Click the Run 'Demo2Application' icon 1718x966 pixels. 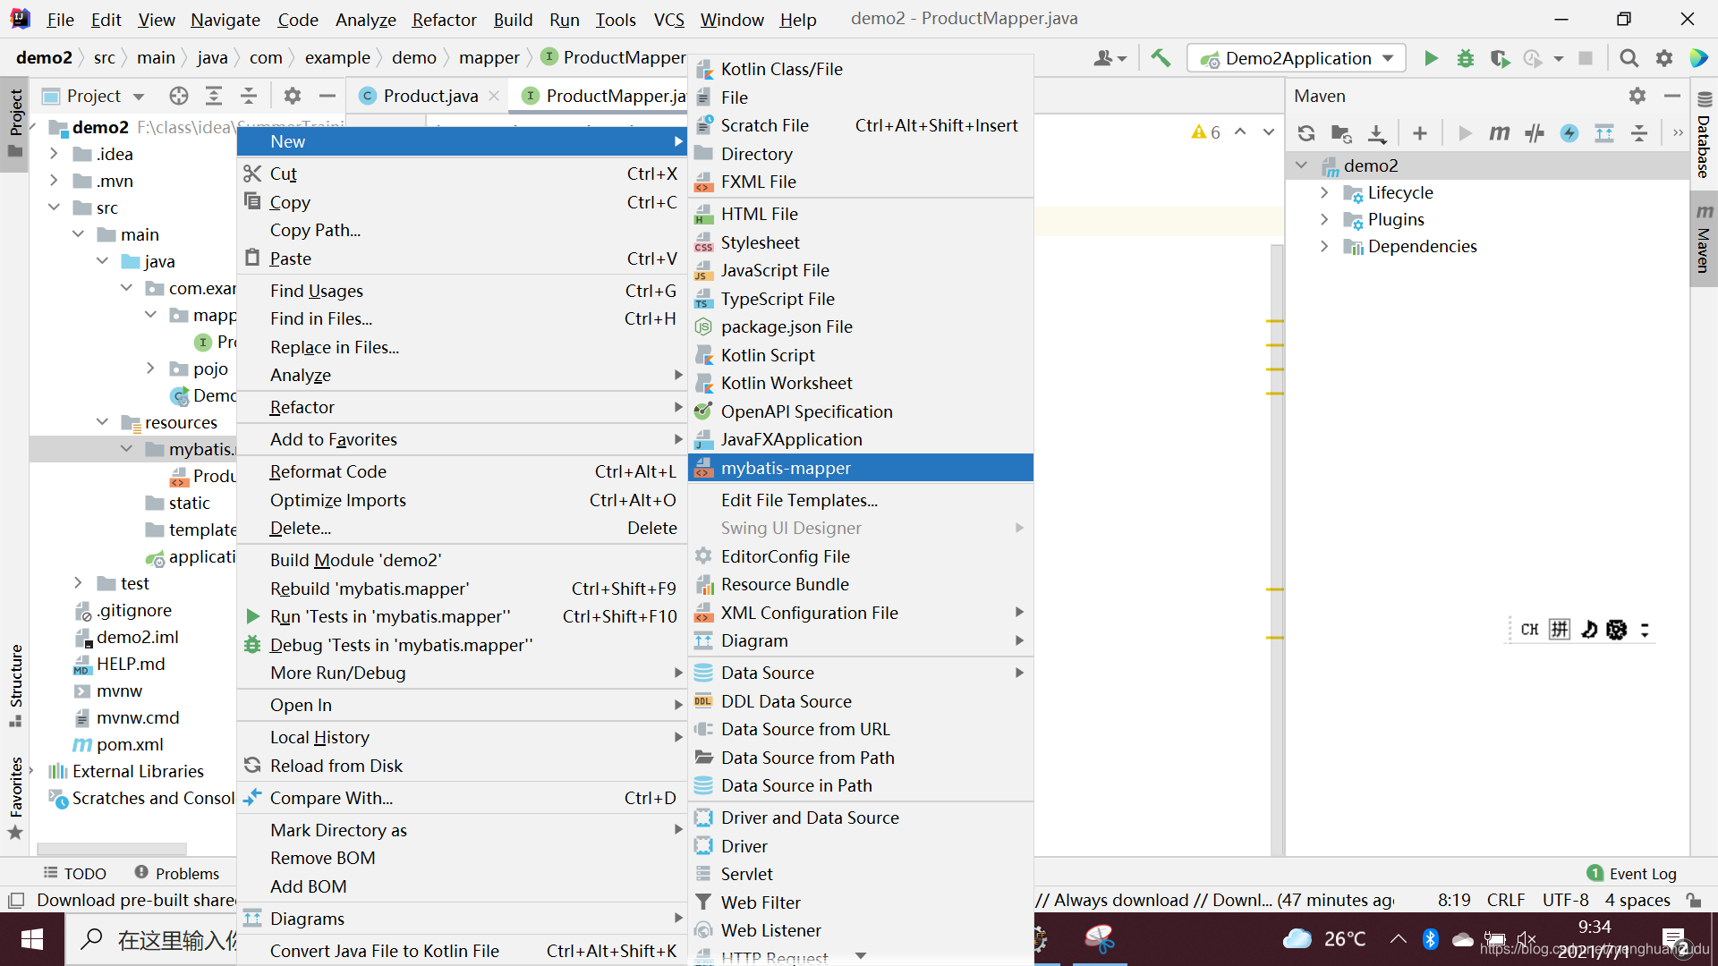click(x=1432, y=58)
